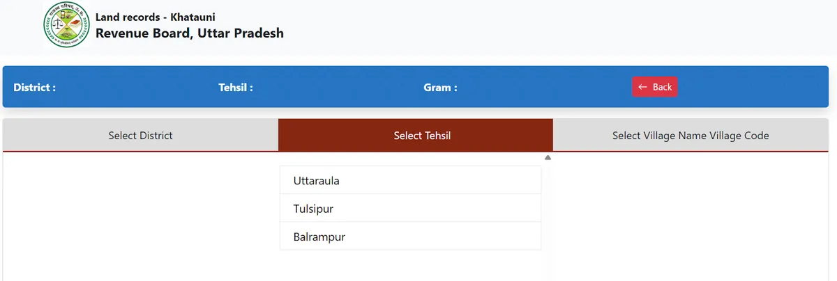Open the Select Tehsil tab
Viewport: 837px width, 281px height.
coord(422,135)
